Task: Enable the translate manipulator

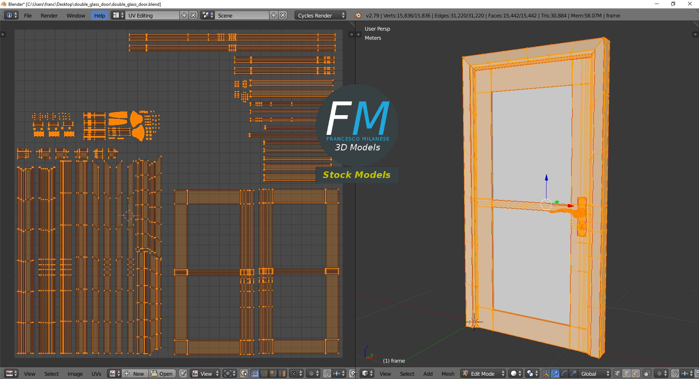Action: pos(555,374)
